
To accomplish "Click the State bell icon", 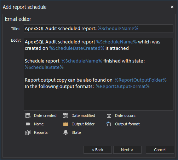I will coord(65,132).
